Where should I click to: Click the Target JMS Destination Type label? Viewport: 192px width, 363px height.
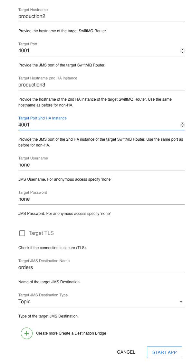click(43, 295)
